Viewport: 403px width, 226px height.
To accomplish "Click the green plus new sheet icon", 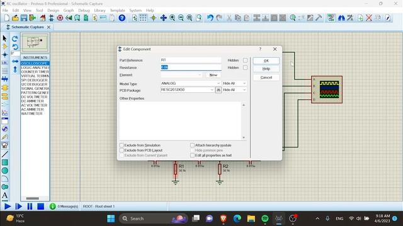I will (360, 18).
